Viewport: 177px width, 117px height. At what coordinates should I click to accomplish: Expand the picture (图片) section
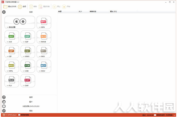pos(29,102)
